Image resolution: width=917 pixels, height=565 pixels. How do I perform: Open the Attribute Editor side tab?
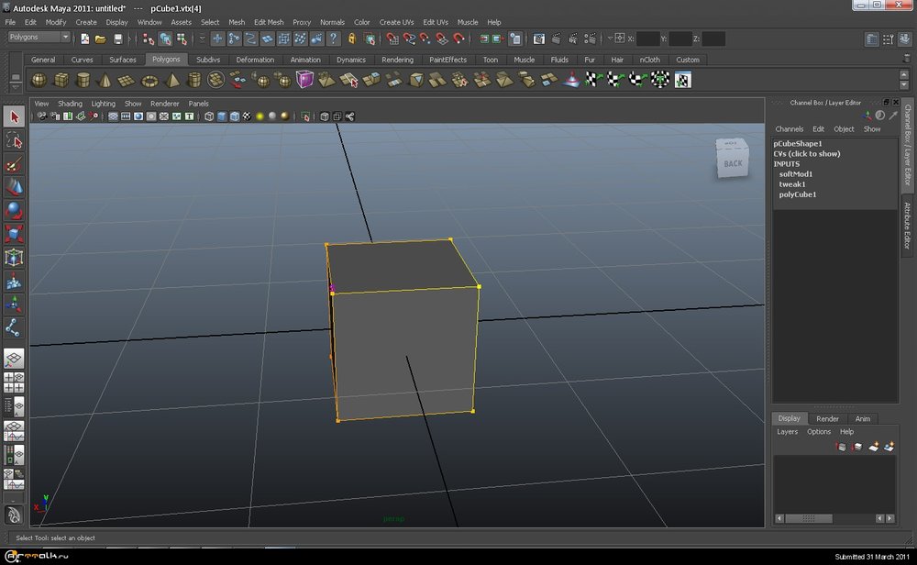[x=908, y=226]
